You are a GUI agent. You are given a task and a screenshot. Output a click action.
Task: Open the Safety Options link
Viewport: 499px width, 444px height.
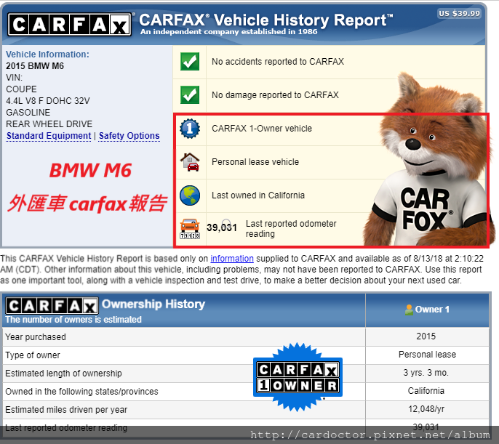(x=129, y=136)
